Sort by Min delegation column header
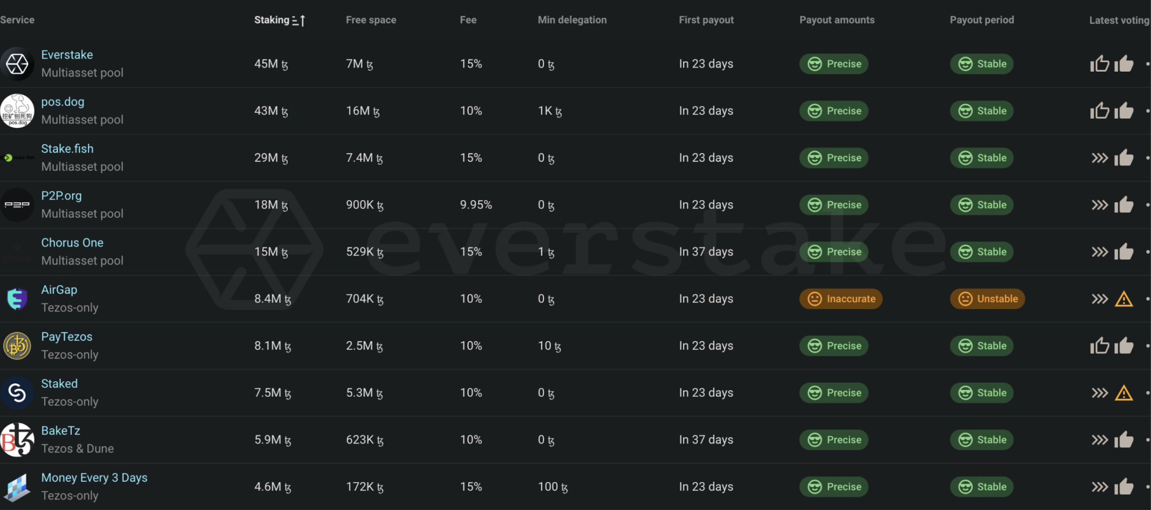 tap(572, 20)
